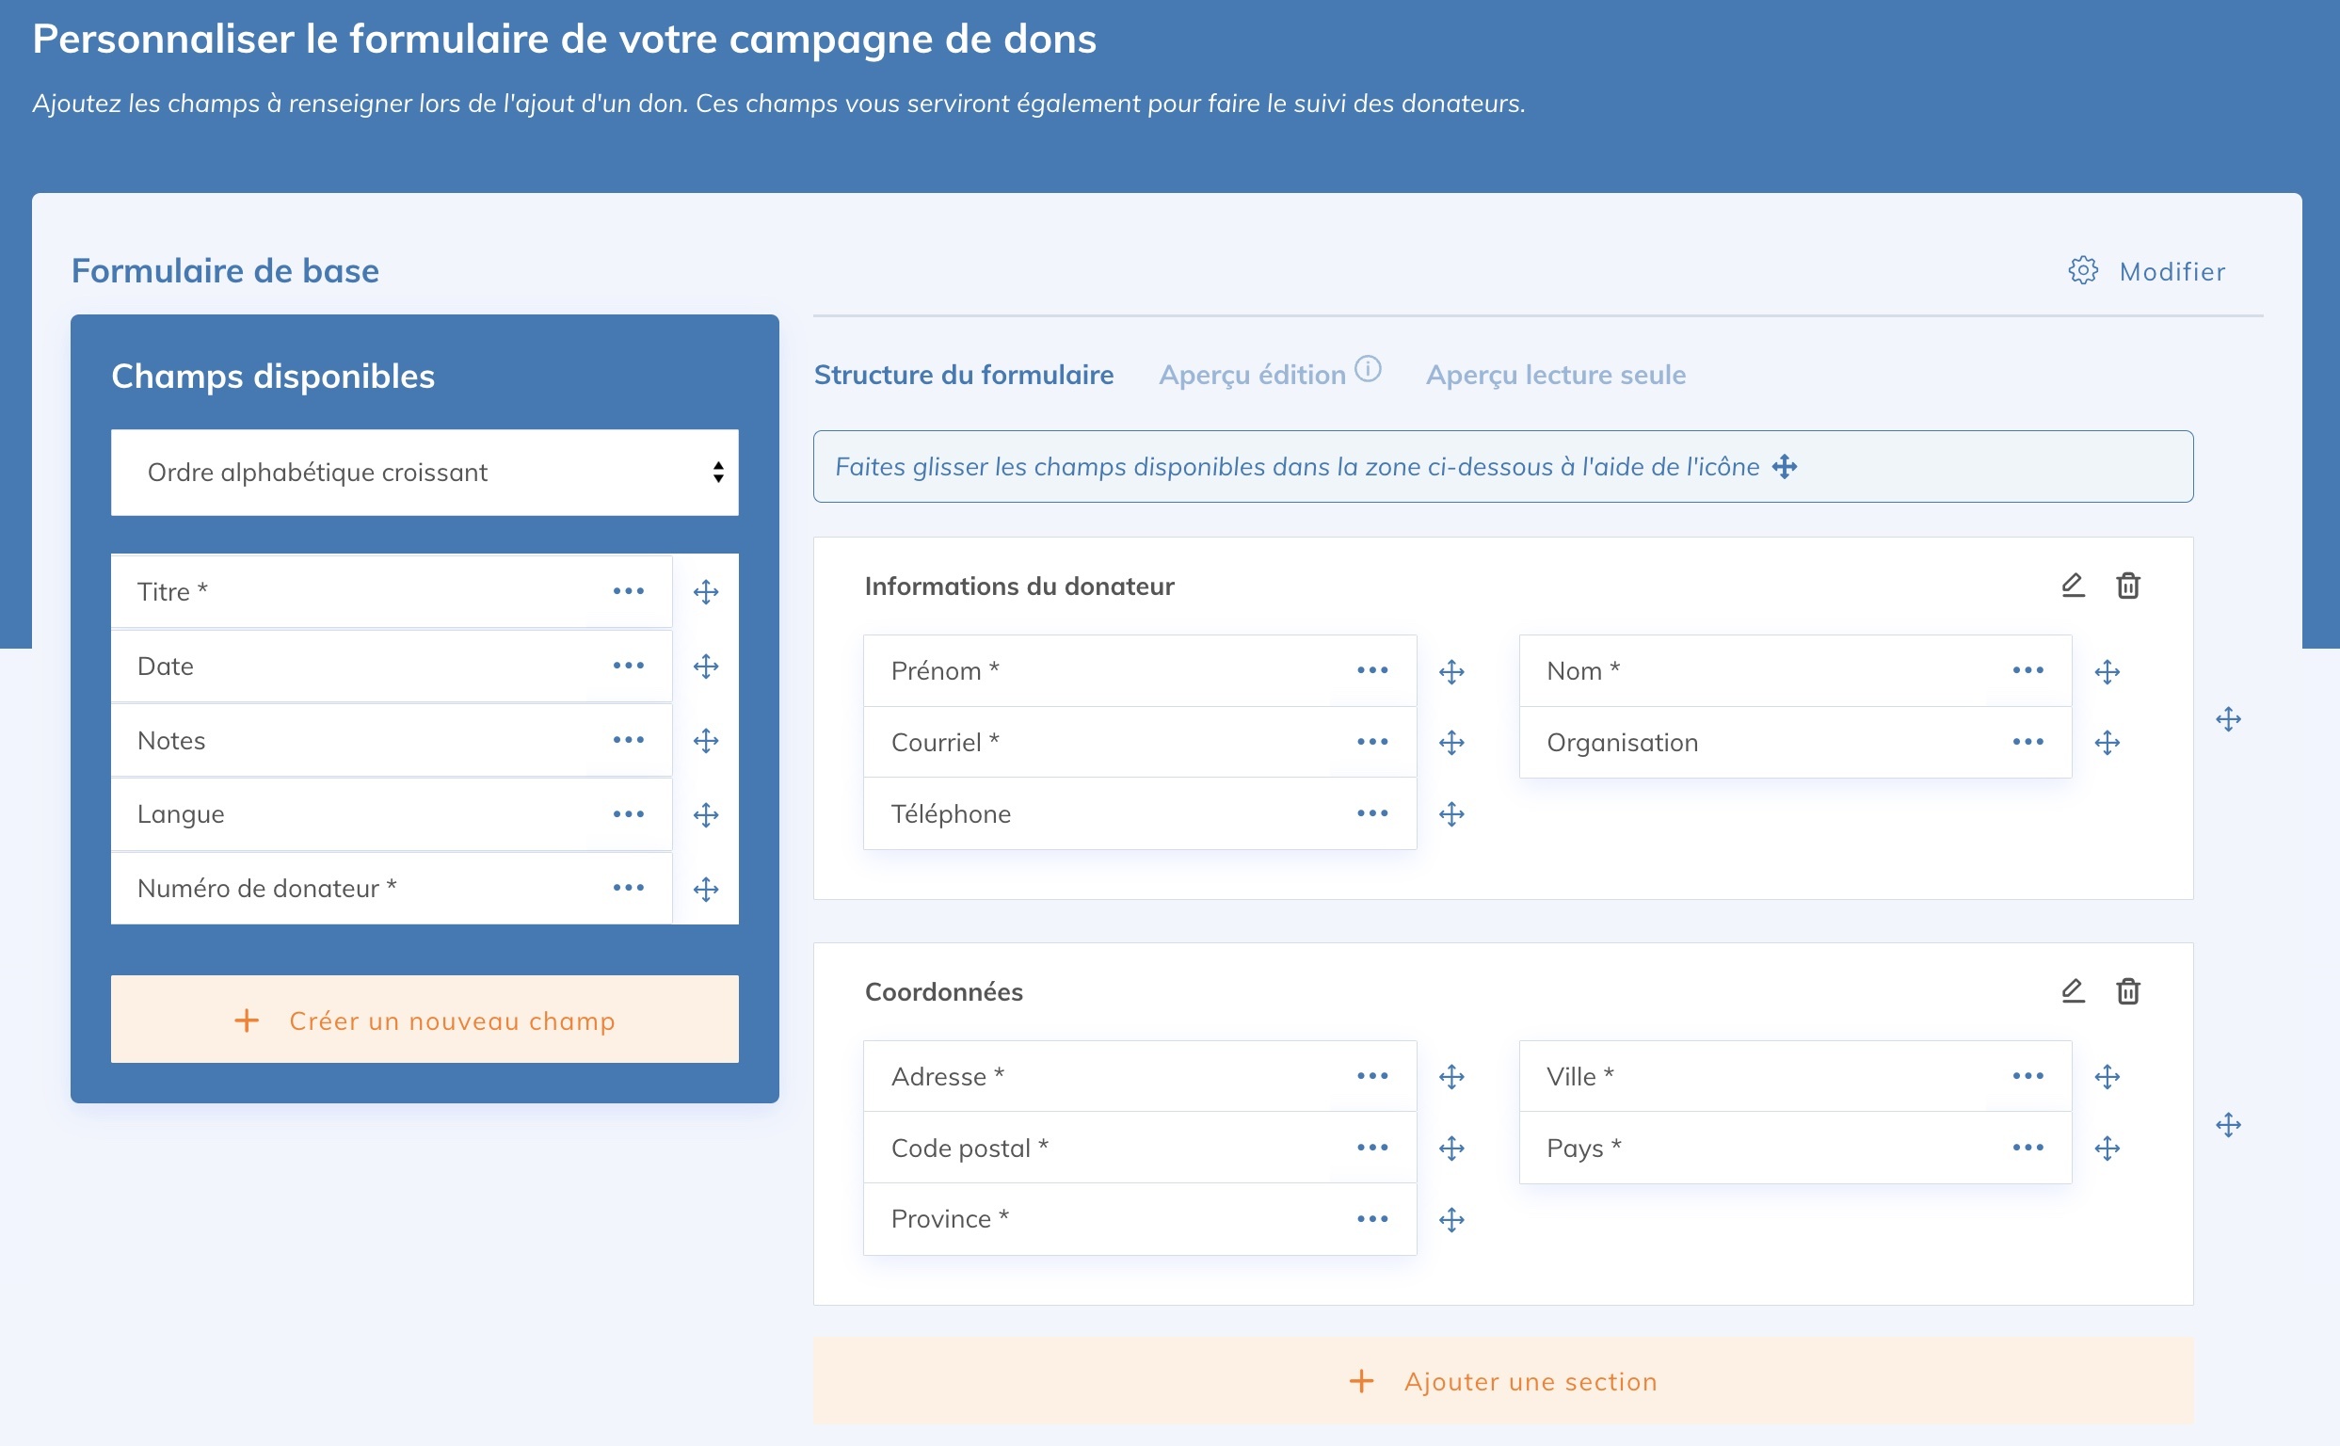Click the move handle beside the Titre field
2340x1446 pixels.
pos(707,591)
